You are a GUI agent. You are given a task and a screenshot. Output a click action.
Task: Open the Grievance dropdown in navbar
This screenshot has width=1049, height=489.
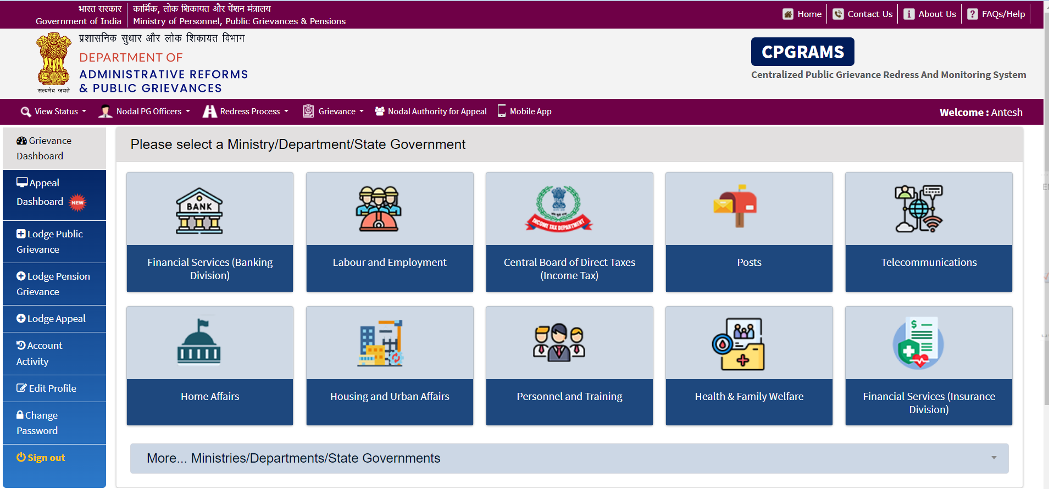tap(334, 112)
